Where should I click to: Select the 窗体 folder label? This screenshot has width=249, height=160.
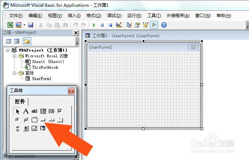pyautogui.click(x=30, y=73)
